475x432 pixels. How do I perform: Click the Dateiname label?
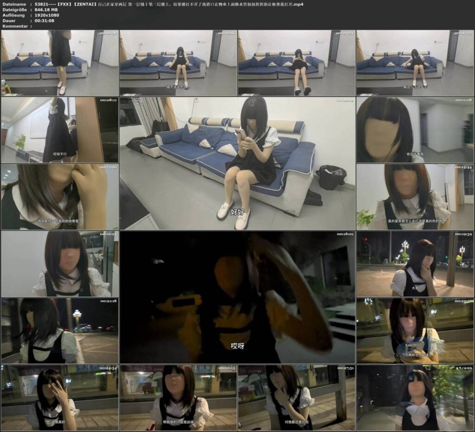[x=14, y=4]
